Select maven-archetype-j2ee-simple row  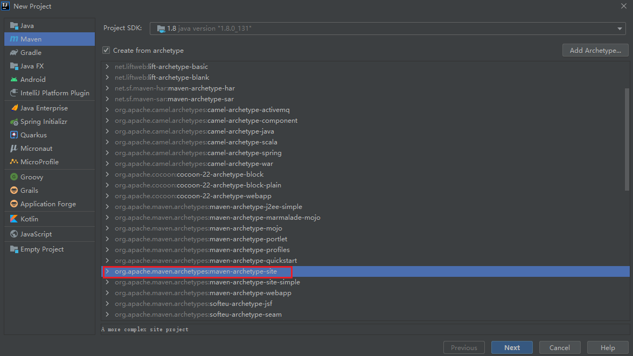pos(365,207)
